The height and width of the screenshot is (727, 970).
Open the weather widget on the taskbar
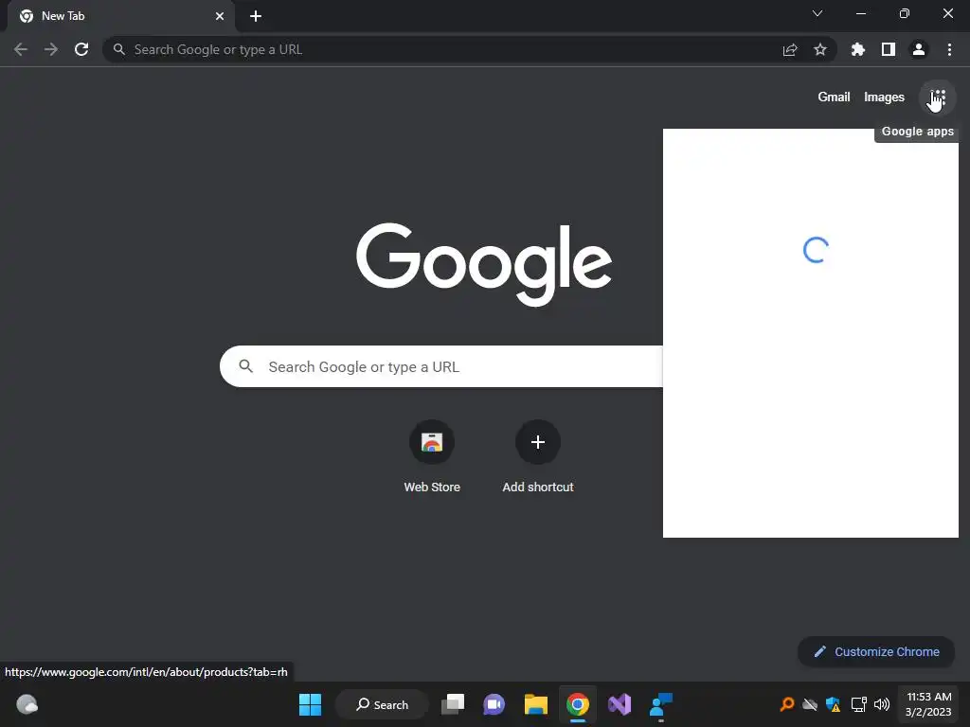(x=27, y=704)
